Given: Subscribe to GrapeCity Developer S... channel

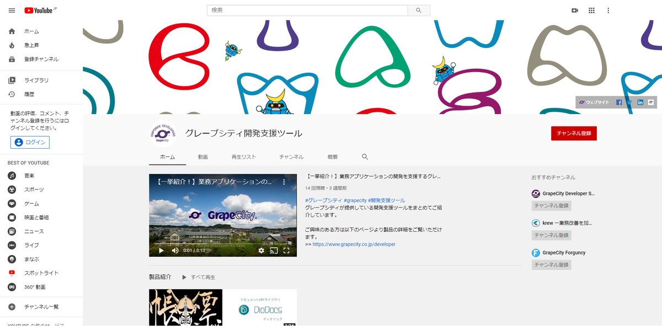Looking at the screenshot, I should click(x=552, y=205).
